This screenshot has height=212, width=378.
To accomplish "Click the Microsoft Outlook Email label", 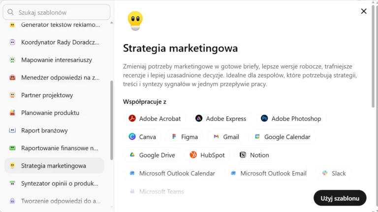I will point(273,174).
